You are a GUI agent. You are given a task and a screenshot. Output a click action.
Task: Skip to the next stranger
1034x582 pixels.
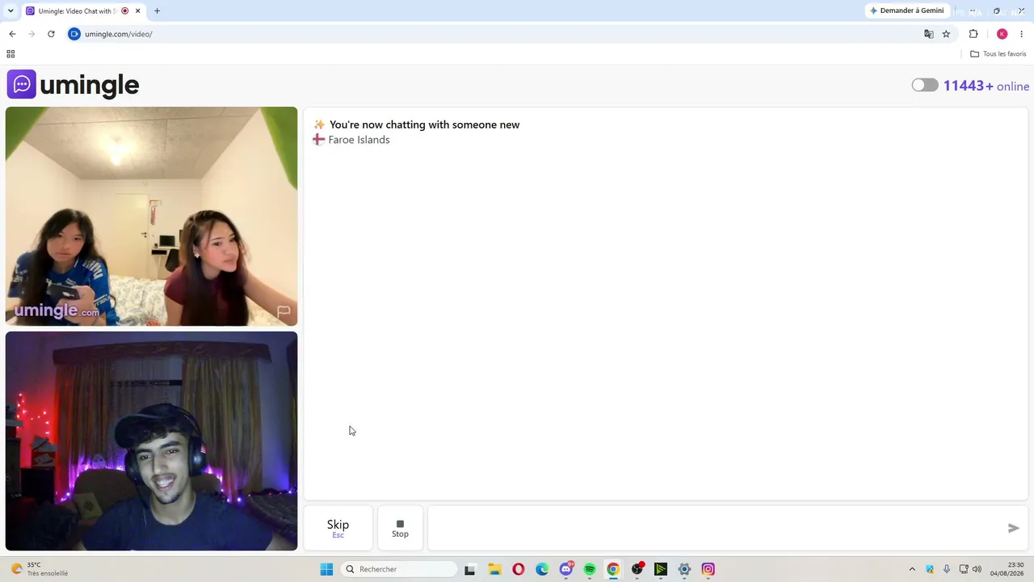click(338, 528)
